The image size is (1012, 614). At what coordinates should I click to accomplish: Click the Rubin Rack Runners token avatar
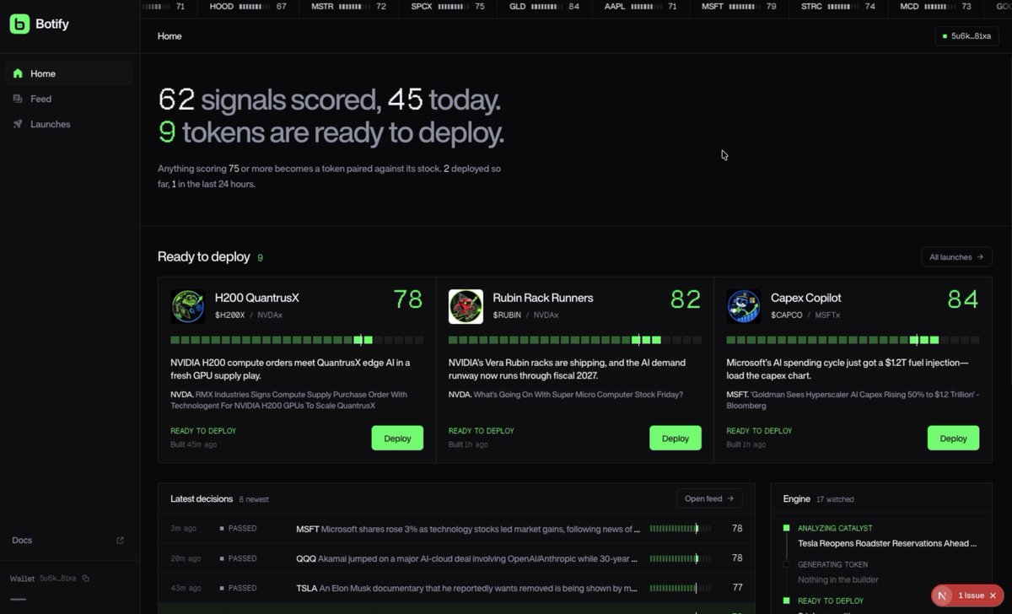(466, 307)
